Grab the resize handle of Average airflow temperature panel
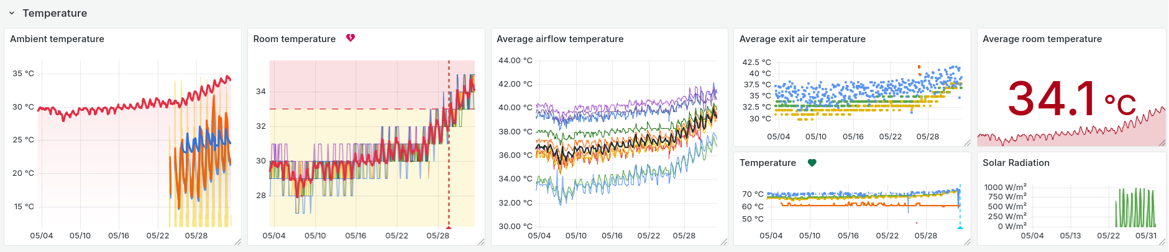1169x252 pixels. [x=724, y=241]
